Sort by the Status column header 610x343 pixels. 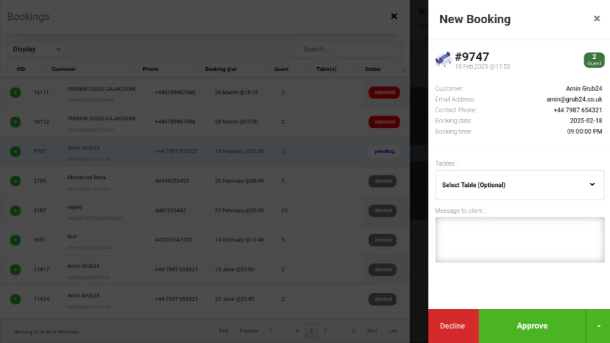pos(373,69)
